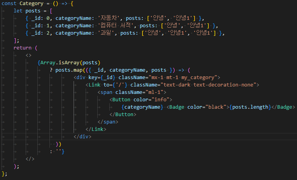Click the Category function name
Viewport: 297px width, 180px height.
tap(32, 4)
